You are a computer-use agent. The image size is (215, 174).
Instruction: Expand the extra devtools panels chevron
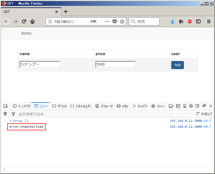pos(174,106)
